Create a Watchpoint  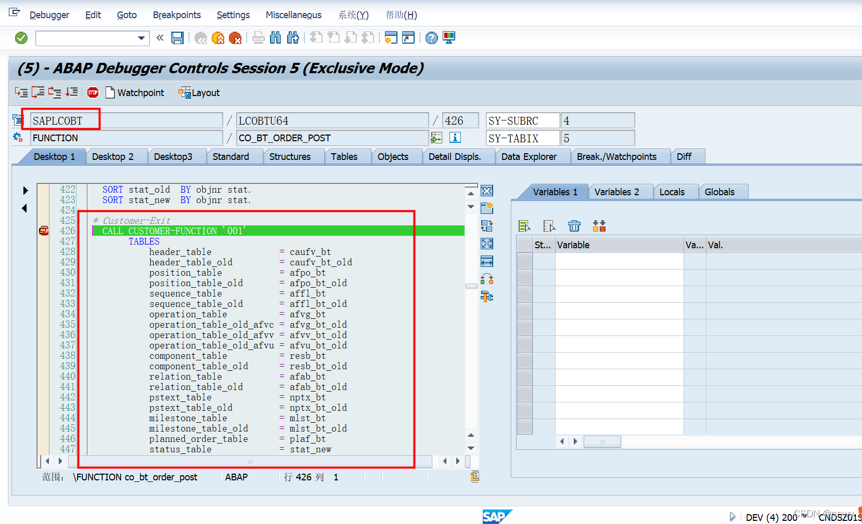pos(135,93)
